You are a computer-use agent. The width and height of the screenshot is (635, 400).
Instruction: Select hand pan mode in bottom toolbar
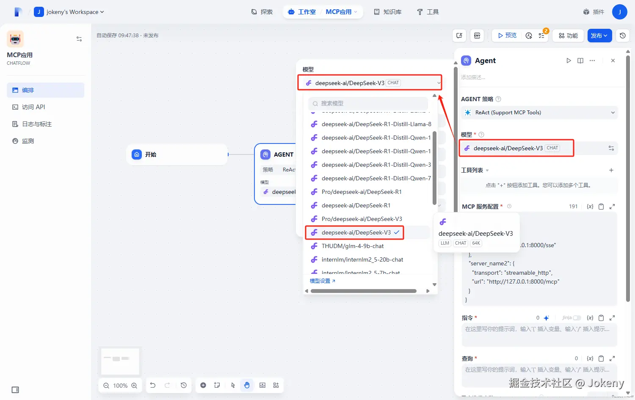[x=247, y=385]
